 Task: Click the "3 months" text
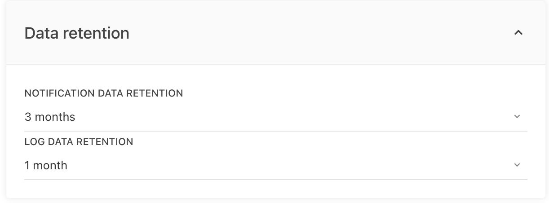[50, 117]
